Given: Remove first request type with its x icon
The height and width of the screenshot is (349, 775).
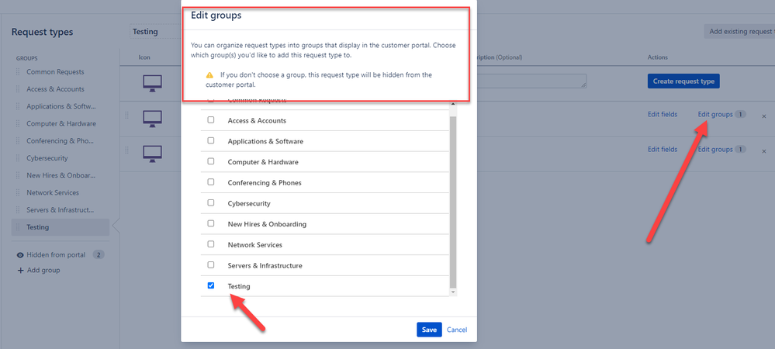Looking at the screenshot, I should pyautogui.click(x=763, y=116).
